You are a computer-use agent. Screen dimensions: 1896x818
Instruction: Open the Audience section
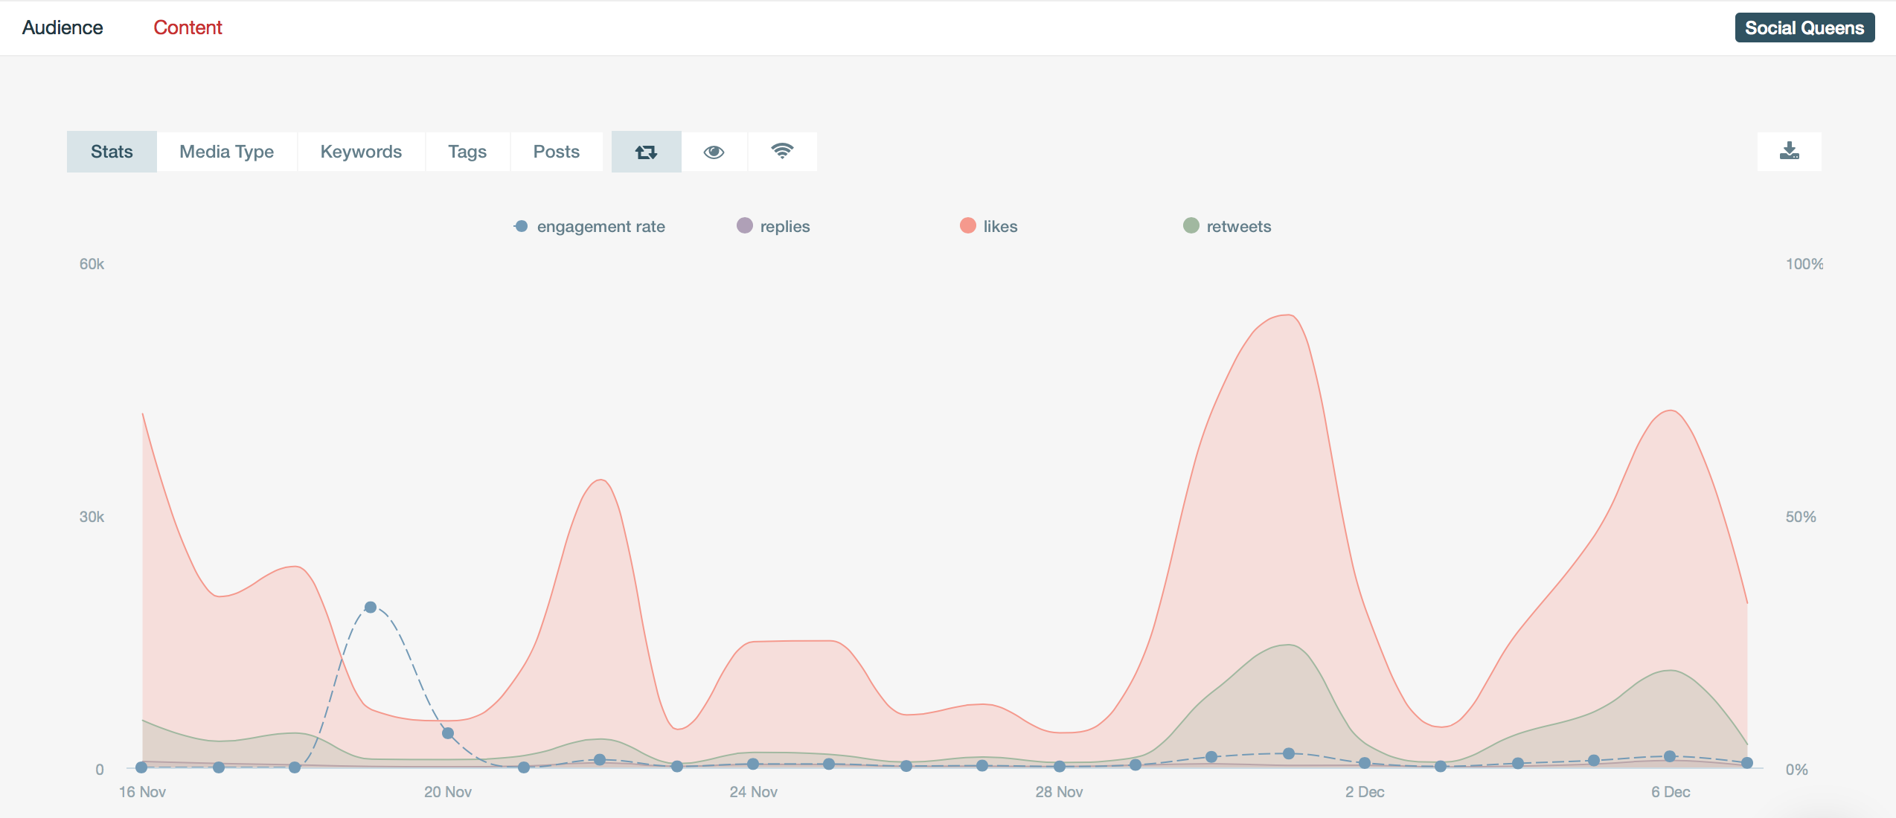[63, 28]
